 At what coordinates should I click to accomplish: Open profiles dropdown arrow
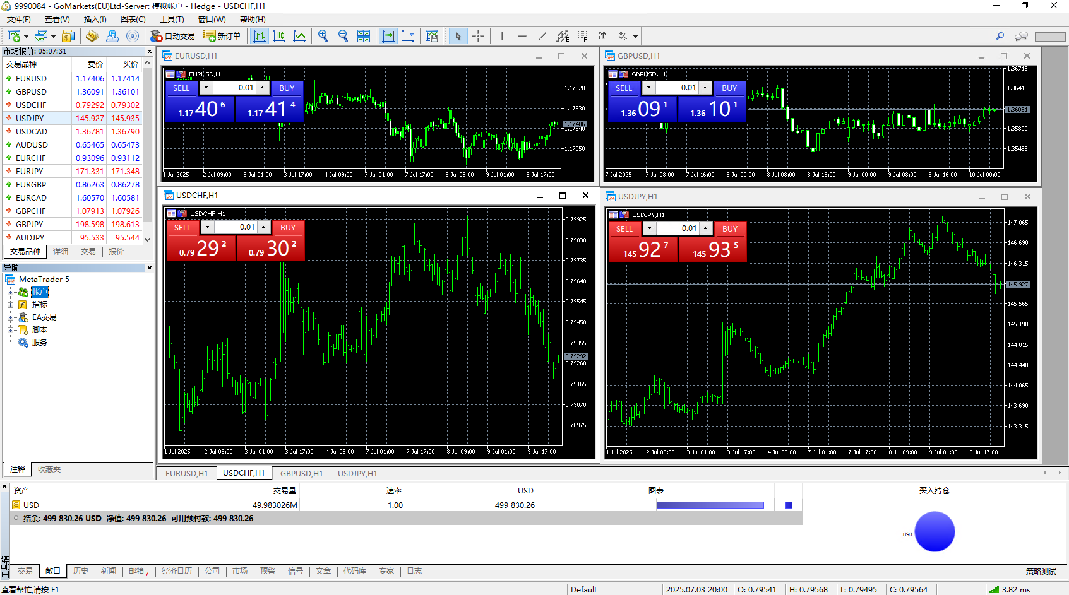53,37
